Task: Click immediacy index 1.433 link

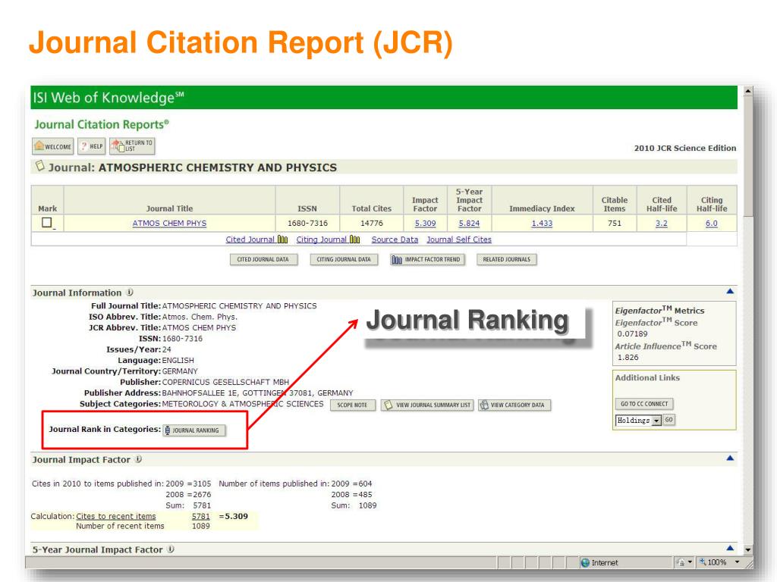Action: click(x=542, y=224)
